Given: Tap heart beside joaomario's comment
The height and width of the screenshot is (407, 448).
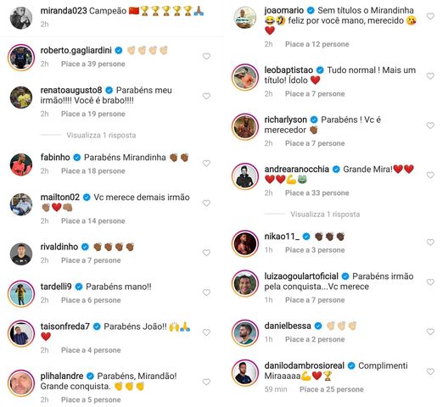Looking at the screenshot, I should point(430,16).
